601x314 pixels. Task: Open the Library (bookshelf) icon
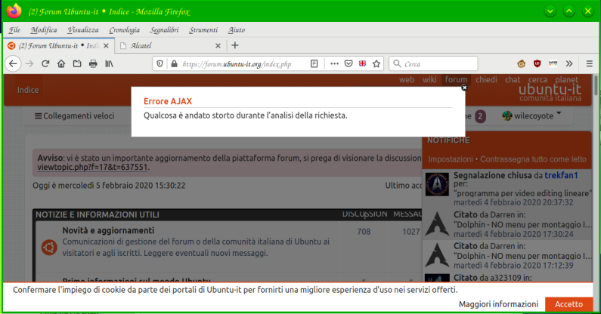(109, 63)
